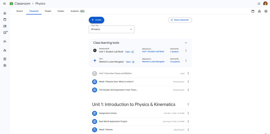Click the Share classwork button
This screenshot has height=134, width=270.
pos(180,20)
